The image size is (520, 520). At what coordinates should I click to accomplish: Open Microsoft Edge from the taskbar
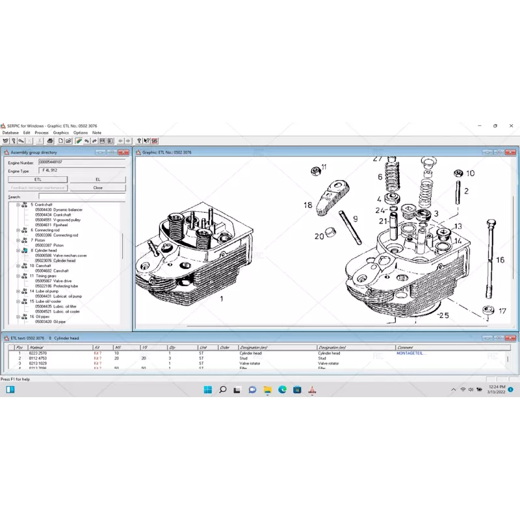[282, 390]
